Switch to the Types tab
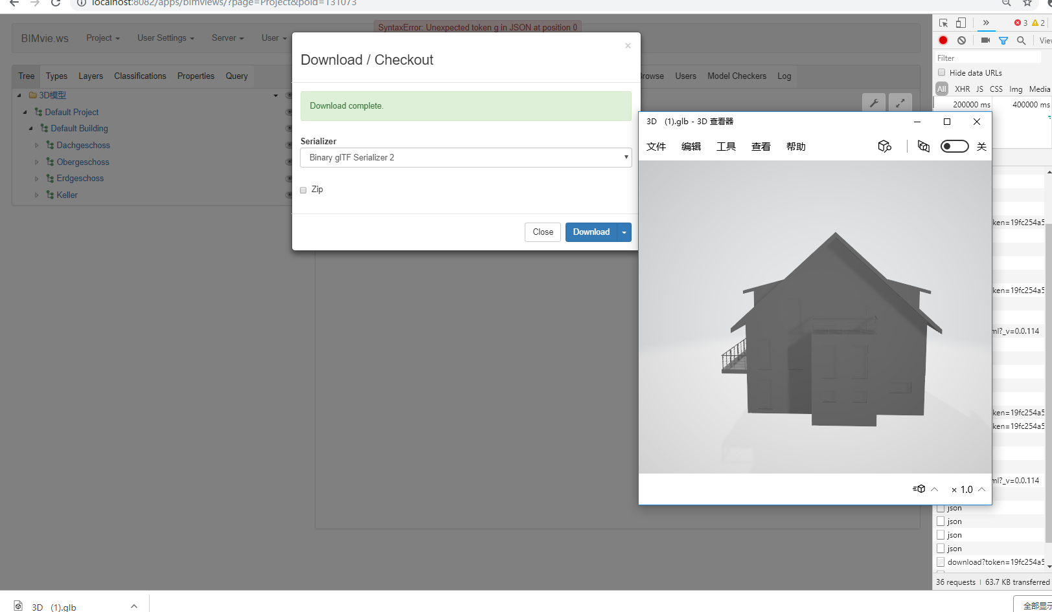This screenshot has height=612, width=1052. [x=56, y=76]
